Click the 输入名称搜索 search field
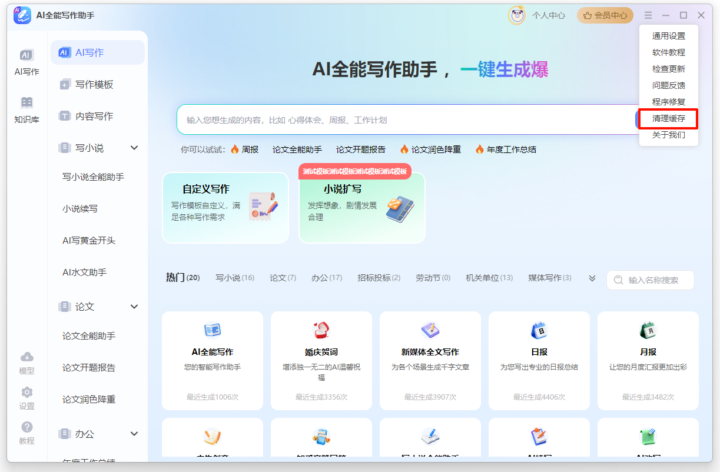Image resolution: width=720 pixels, height=472 pixels. tap(651, 280)
